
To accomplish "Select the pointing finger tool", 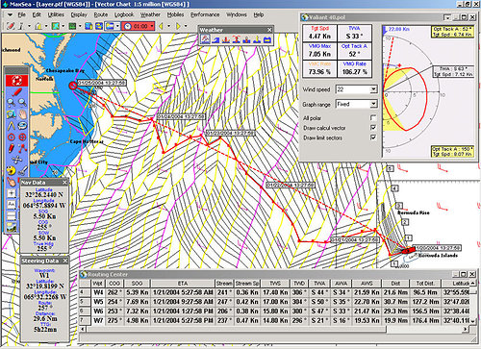I will [11, 182].
